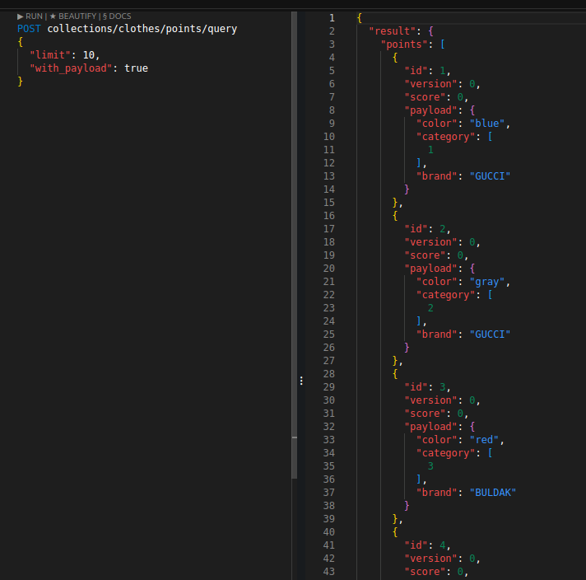Click the collections/clothes/points/query endpoint path
Image resolution: width=586 pixels, height=580 pixels.
click(142, 29)
